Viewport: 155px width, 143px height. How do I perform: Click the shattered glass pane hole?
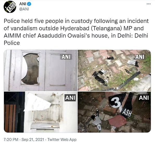pyautogui.click(x=30, y=69)
